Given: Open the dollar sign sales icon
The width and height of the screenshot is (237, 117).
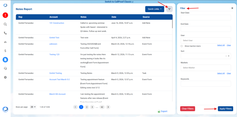Looking at the screenshot, I should coord(5,51).
